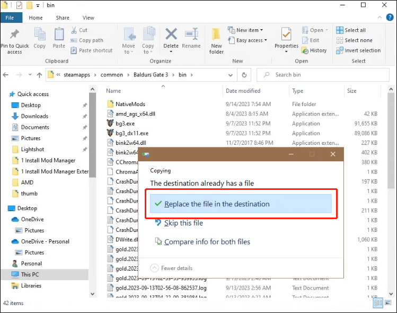The image size is (397, 313).
Task: Refresh the bin folder view
Action: [244, 75]
